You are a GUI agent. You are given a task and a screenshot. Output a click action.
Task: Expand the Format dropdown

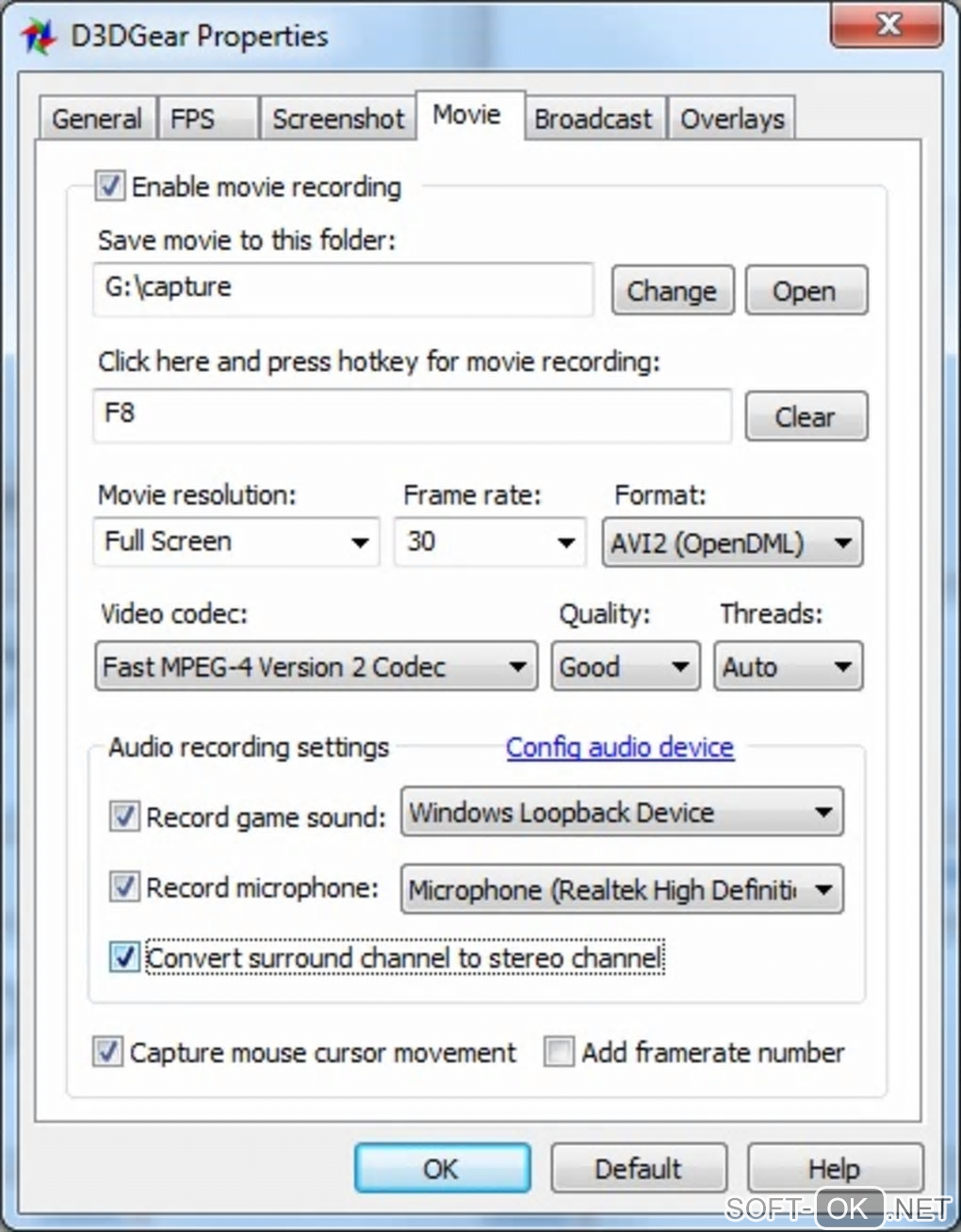pyautogui.click(x=732, y=543)
